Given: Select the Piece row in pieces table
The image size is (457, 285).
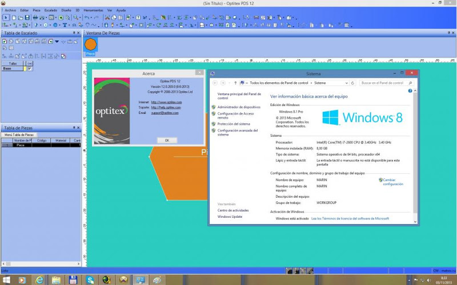Looking at the screenshot, I should 41,145.
